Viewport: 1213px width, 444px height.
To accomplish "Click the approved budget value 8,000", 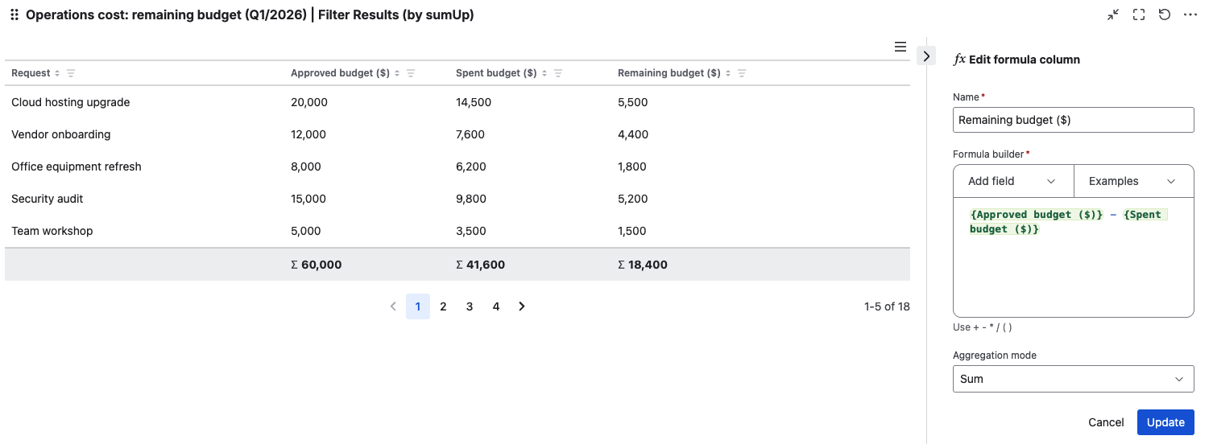I will (306, 166).
